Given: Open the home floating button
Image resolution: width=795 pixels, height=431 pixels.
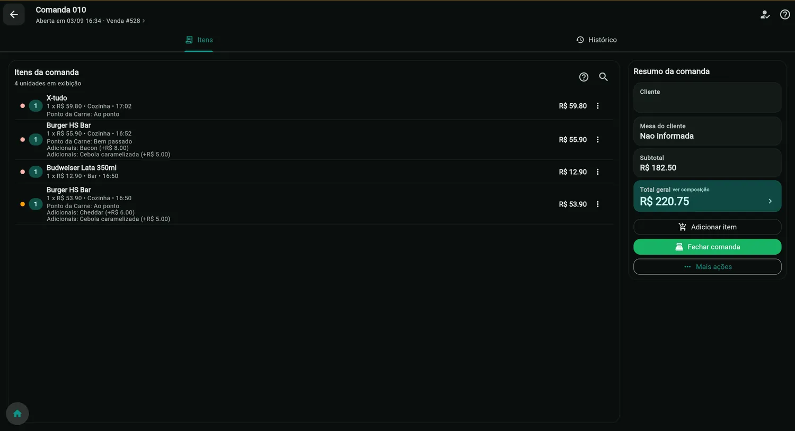Looking at the screenshot, I should click(x=17, y=414).
